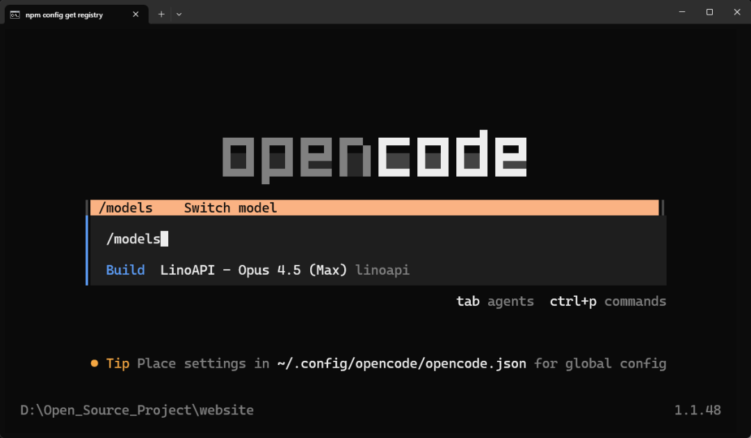Click the '~/.config/opencode/opencode.json' path text
This screenshot has height=438, width=751.
[x=401, y=364]
